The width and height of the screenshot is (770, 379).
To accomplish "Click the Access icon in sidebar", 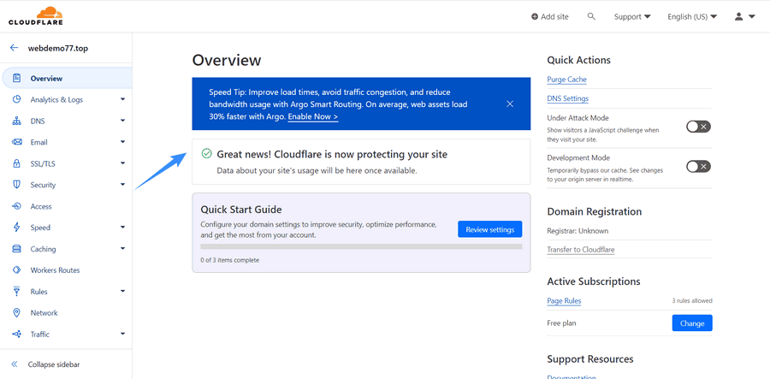I will click(x=17, y=206).
